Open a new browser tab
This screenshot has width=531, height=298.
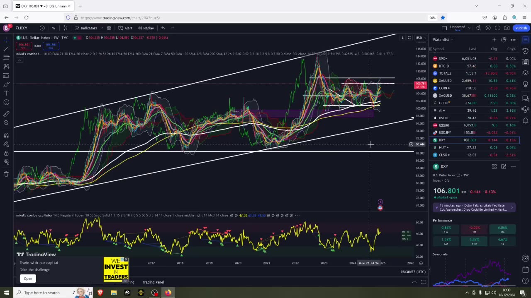(x=80, y=6)
